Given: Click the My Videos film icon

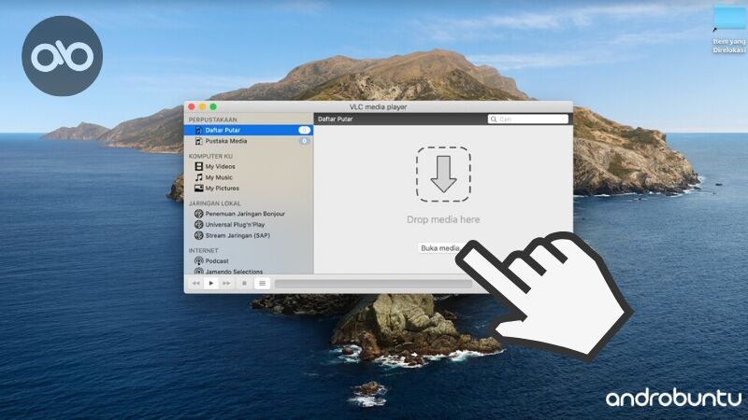Looking at the screenshot, I should 199,167.
